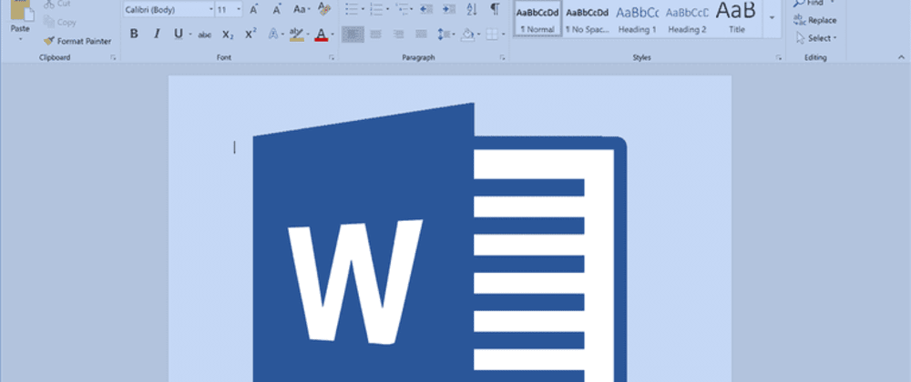
Task: Click Cut in the Clipboard group
Action: pyautogui.click(x=57, y=4)
